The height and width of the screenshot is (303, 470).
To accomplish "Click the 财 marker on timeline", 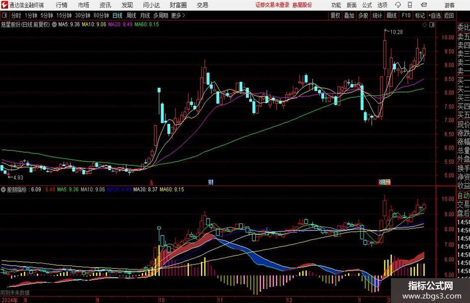I will coord(211,182).
